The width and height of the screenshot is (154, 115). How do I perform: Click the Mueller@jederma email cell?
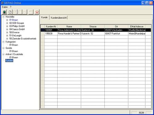tap(137, 30)
